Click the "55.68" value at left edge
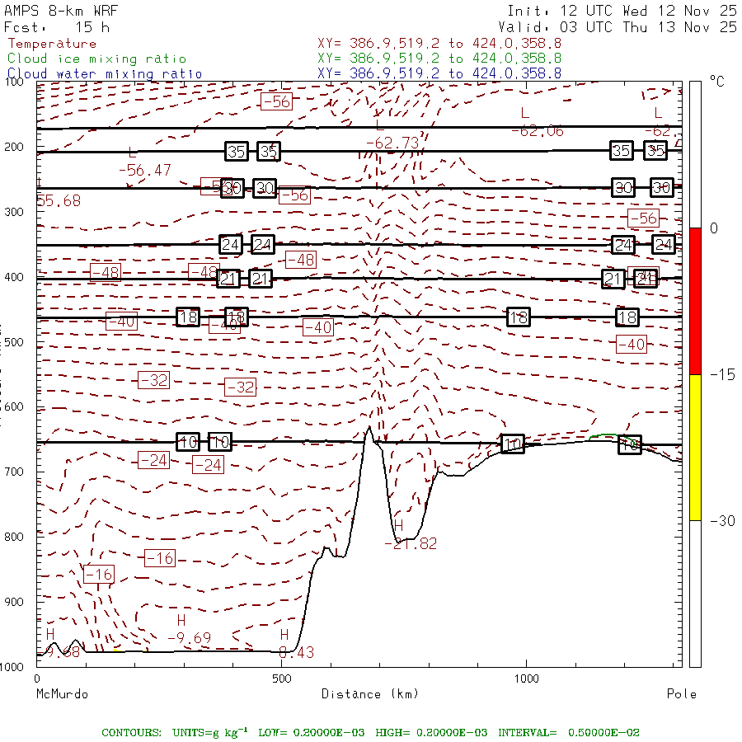Viewport: 742px width, 742px height. coord(59,200)
